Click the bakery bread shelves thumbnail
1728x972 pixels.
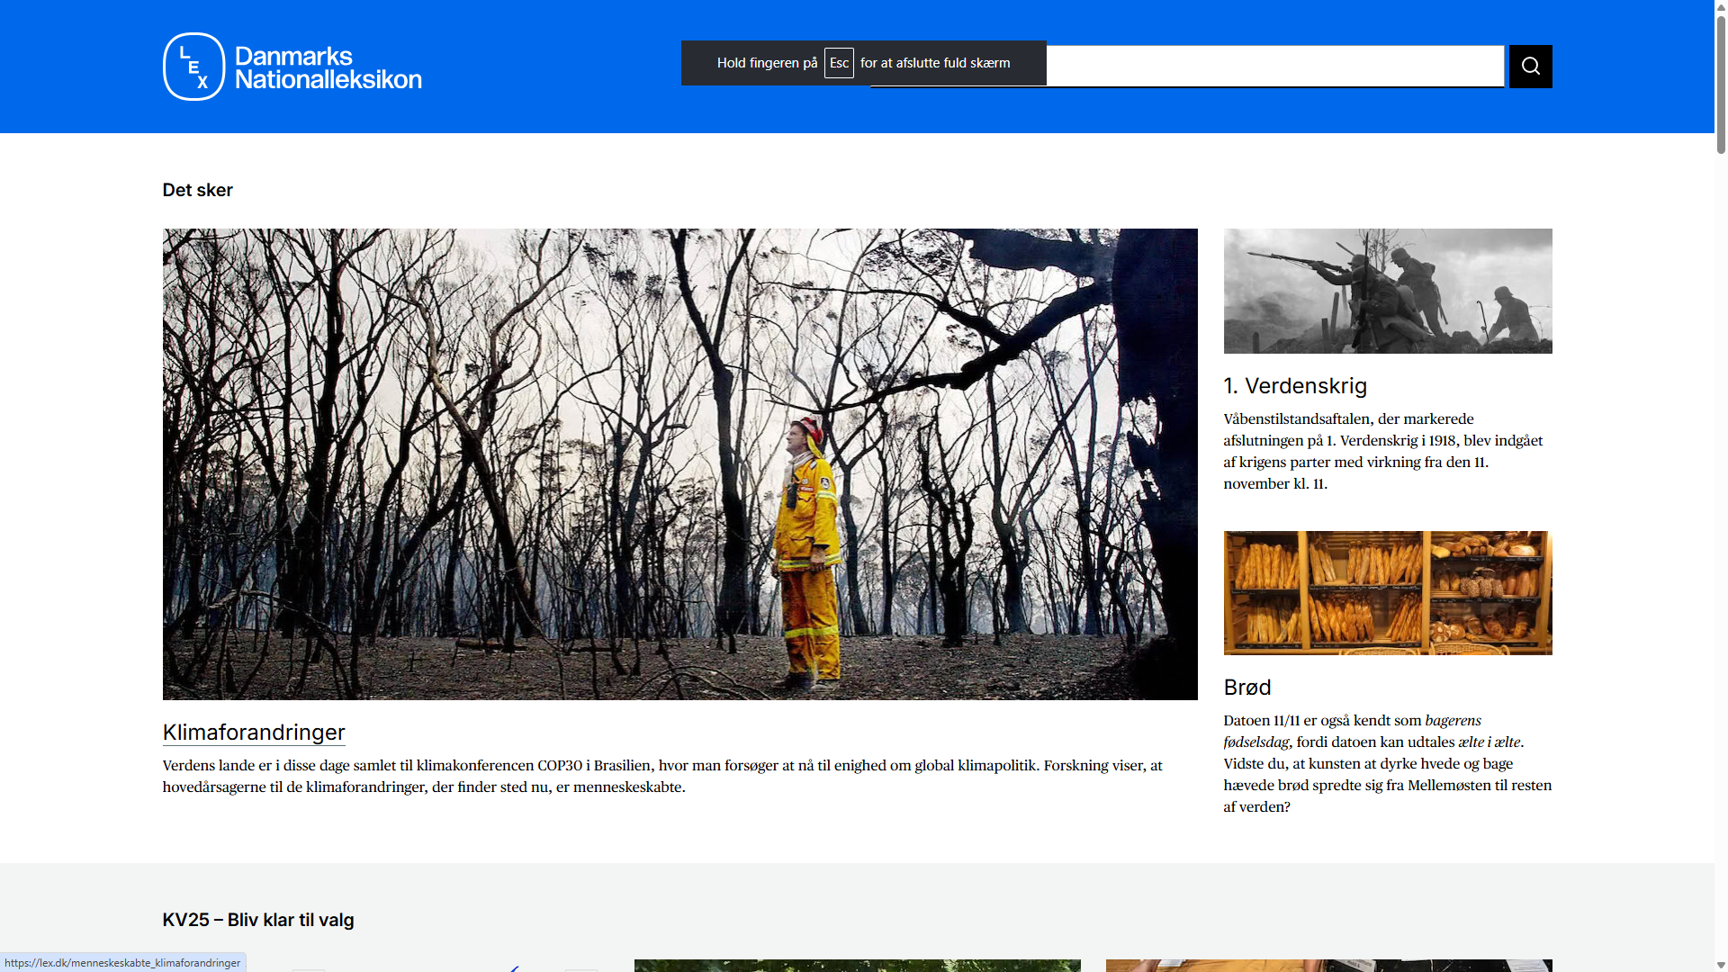tap(1387, 592)
